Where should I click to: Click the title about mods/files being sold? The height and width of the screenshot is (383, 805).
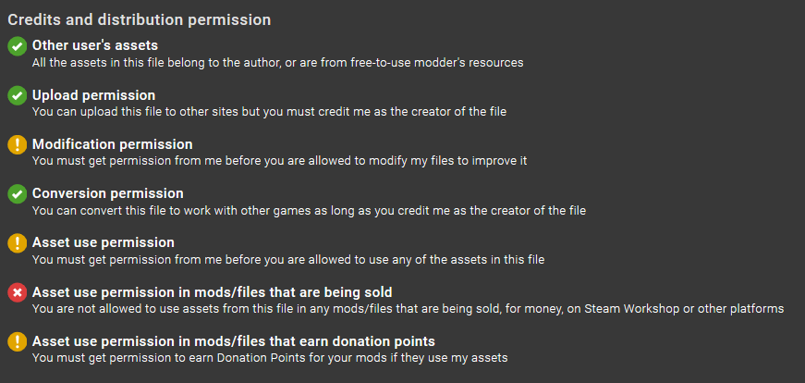tap(212, 292)
